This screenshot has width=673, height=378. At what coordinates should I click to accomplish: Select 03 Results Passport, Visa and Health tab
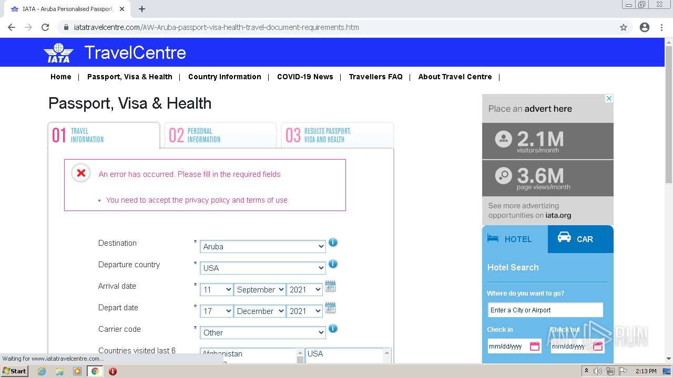337,135
